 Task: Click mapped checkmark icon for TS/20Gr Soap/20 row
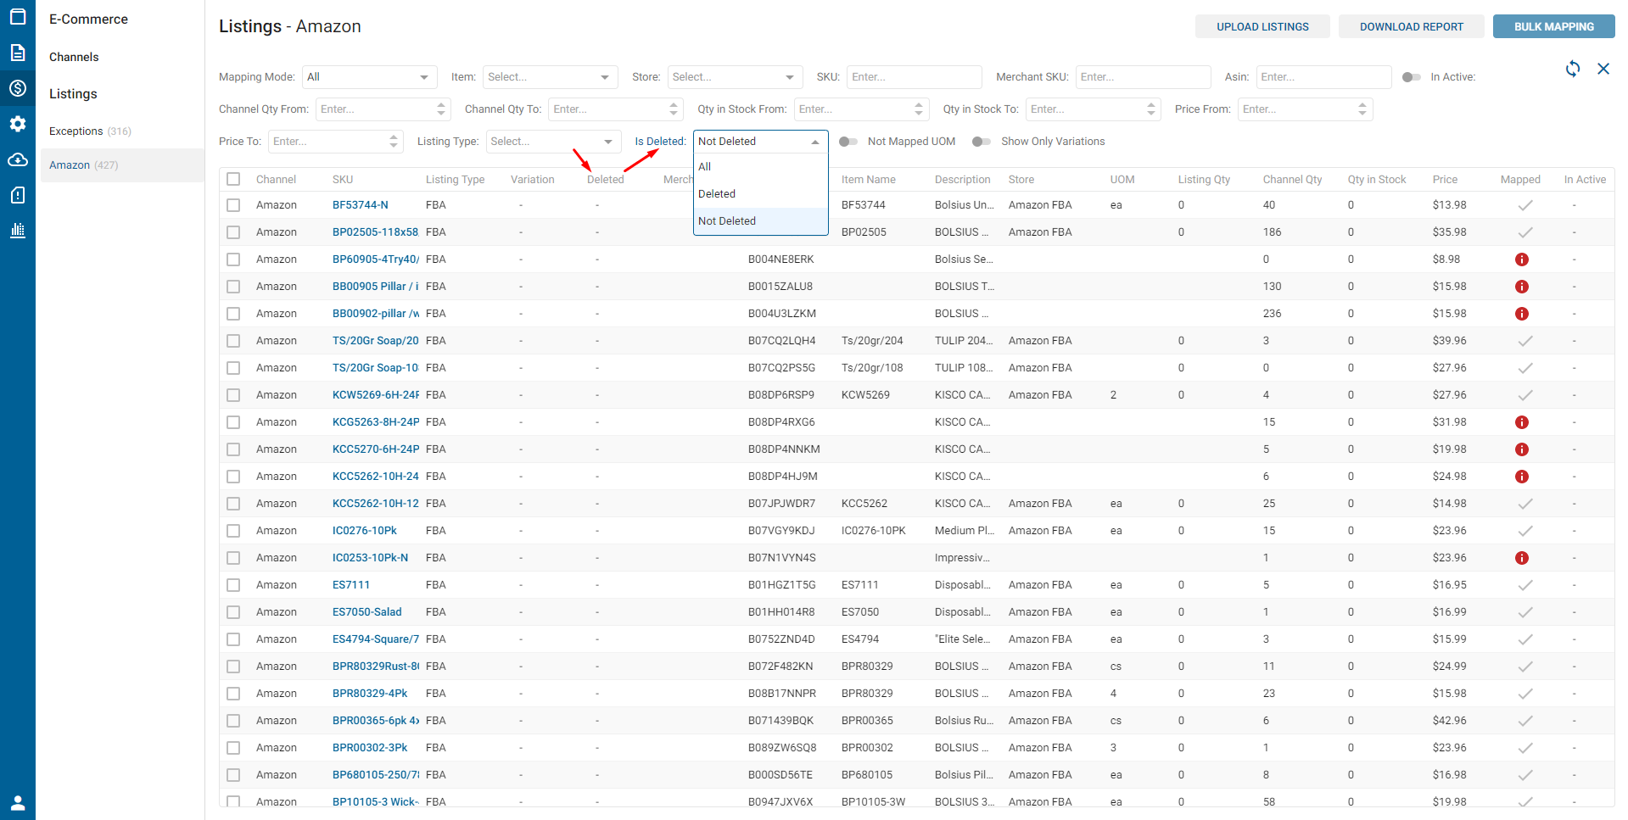1525,341
